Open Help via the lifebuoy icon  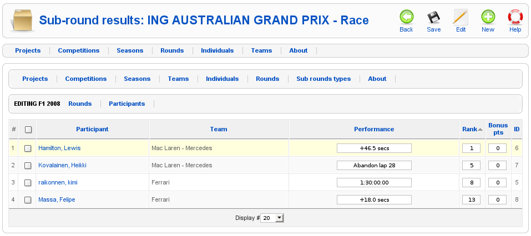click(x=515, y=17)
